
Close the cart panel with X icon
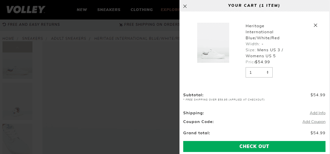pyautogui.click(x=185, y=6)
